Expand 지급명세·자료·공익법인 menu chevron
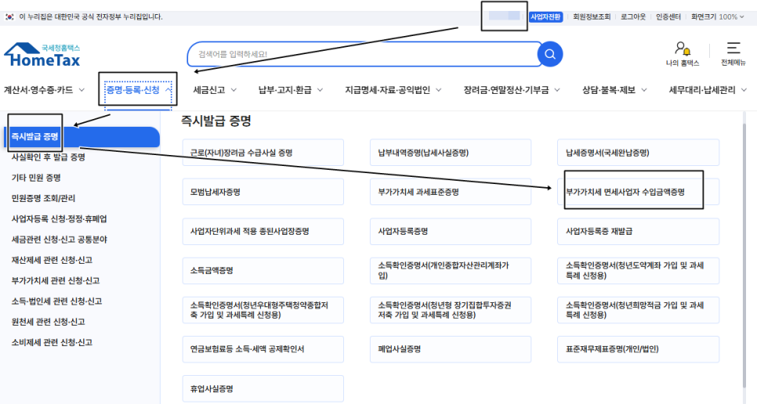Image resolution: width=757 pixels, height=404 pixels. pyautogui.click(x=438, y=90)
